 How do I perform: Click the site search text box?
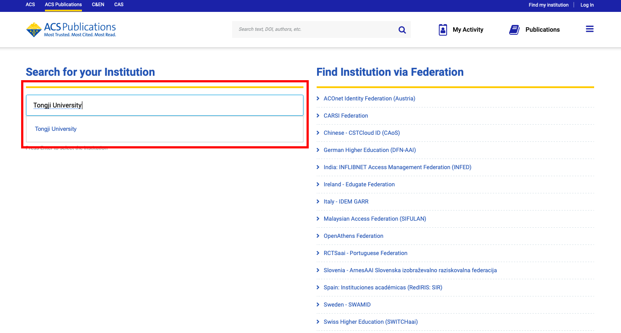coord(314,30)
